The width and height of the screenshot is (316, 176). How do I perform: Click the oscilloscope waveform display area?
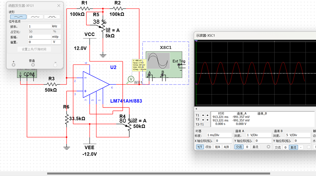tap(255, 73)
